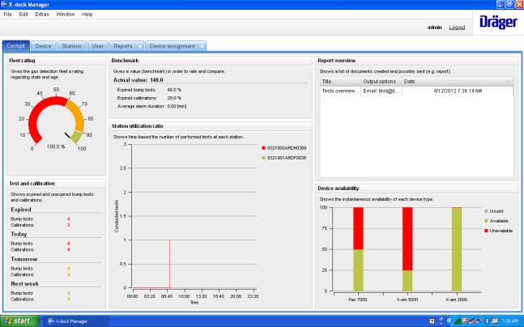Sort reports by Title column header
Screen dimensions: 524x327
(339, 81)
